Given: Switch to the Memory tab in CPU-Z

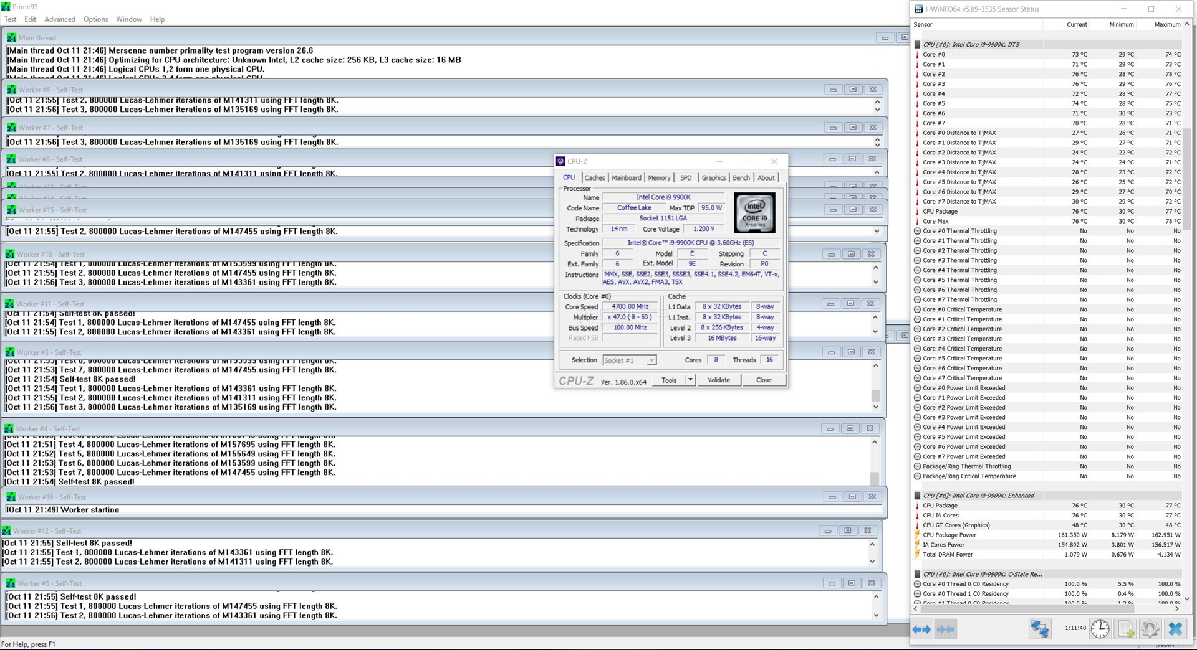Looking at the screenshot, I should coord(659,177).
